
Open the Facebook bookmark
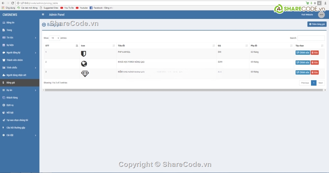101,8
